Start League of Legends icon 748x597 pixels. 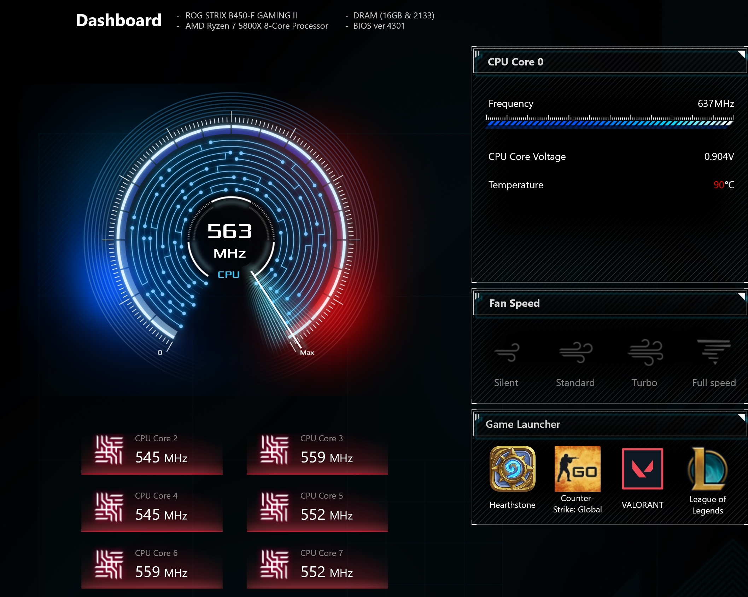click(707, 469)
